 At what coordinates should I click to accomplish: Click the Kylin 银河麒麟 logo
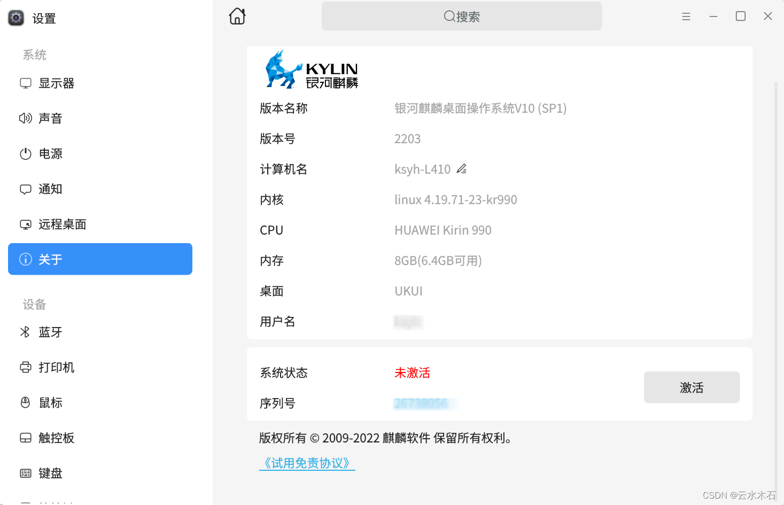point(312,69)
